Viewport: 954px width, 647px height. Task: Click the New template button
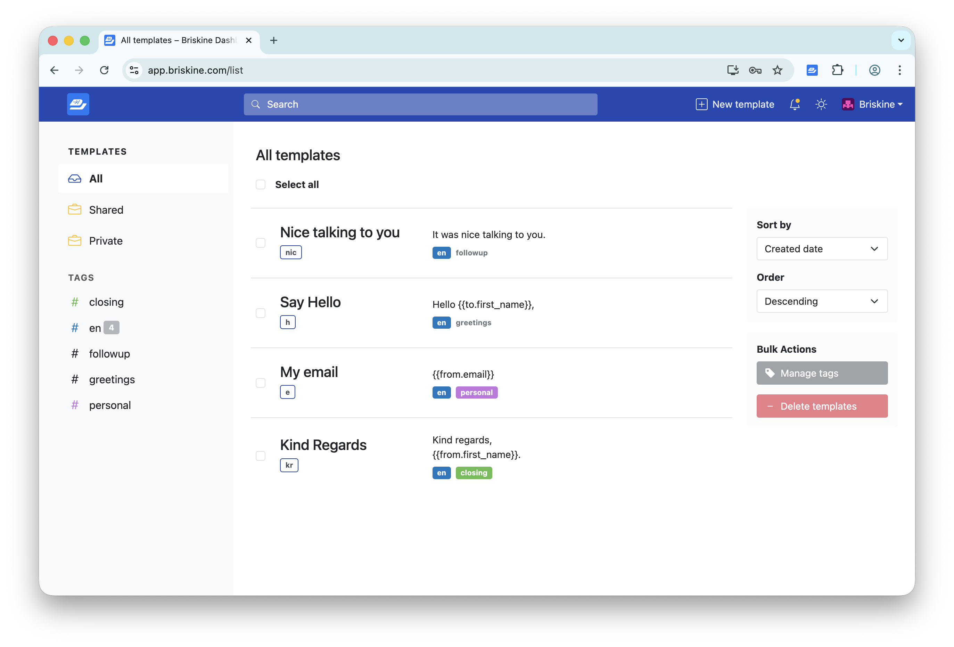click(735, 104)
